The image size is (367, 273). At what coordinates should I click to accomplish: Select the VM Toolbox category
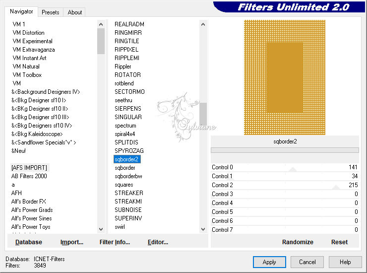pos(27,75)
